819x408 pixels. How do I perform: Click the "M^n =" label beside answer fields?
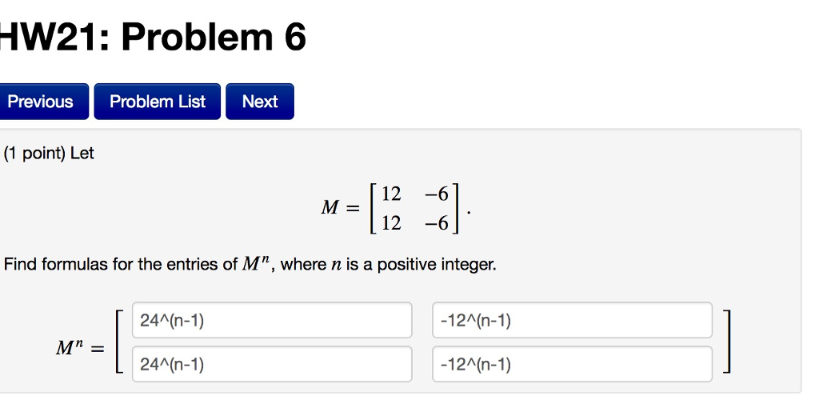(x=80, y=347)
